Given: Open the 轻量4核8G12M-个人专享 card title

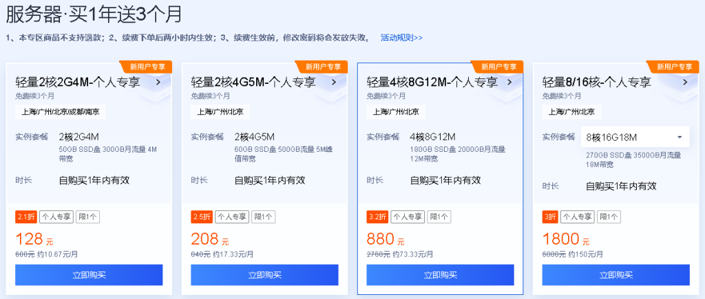Looking at the screenshot, I should (x=432, y=82).
